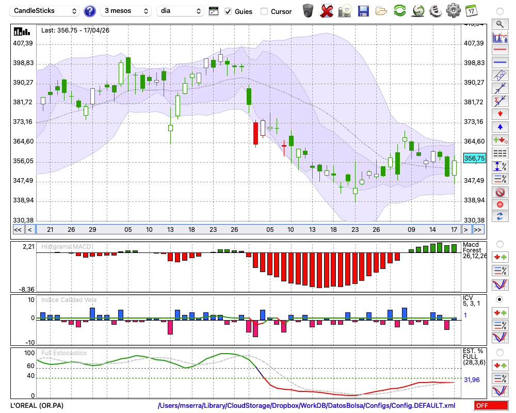Enable the Cursor checkbox
The image size is (516, 413).
pyautogui.click(x=264, y=11)
